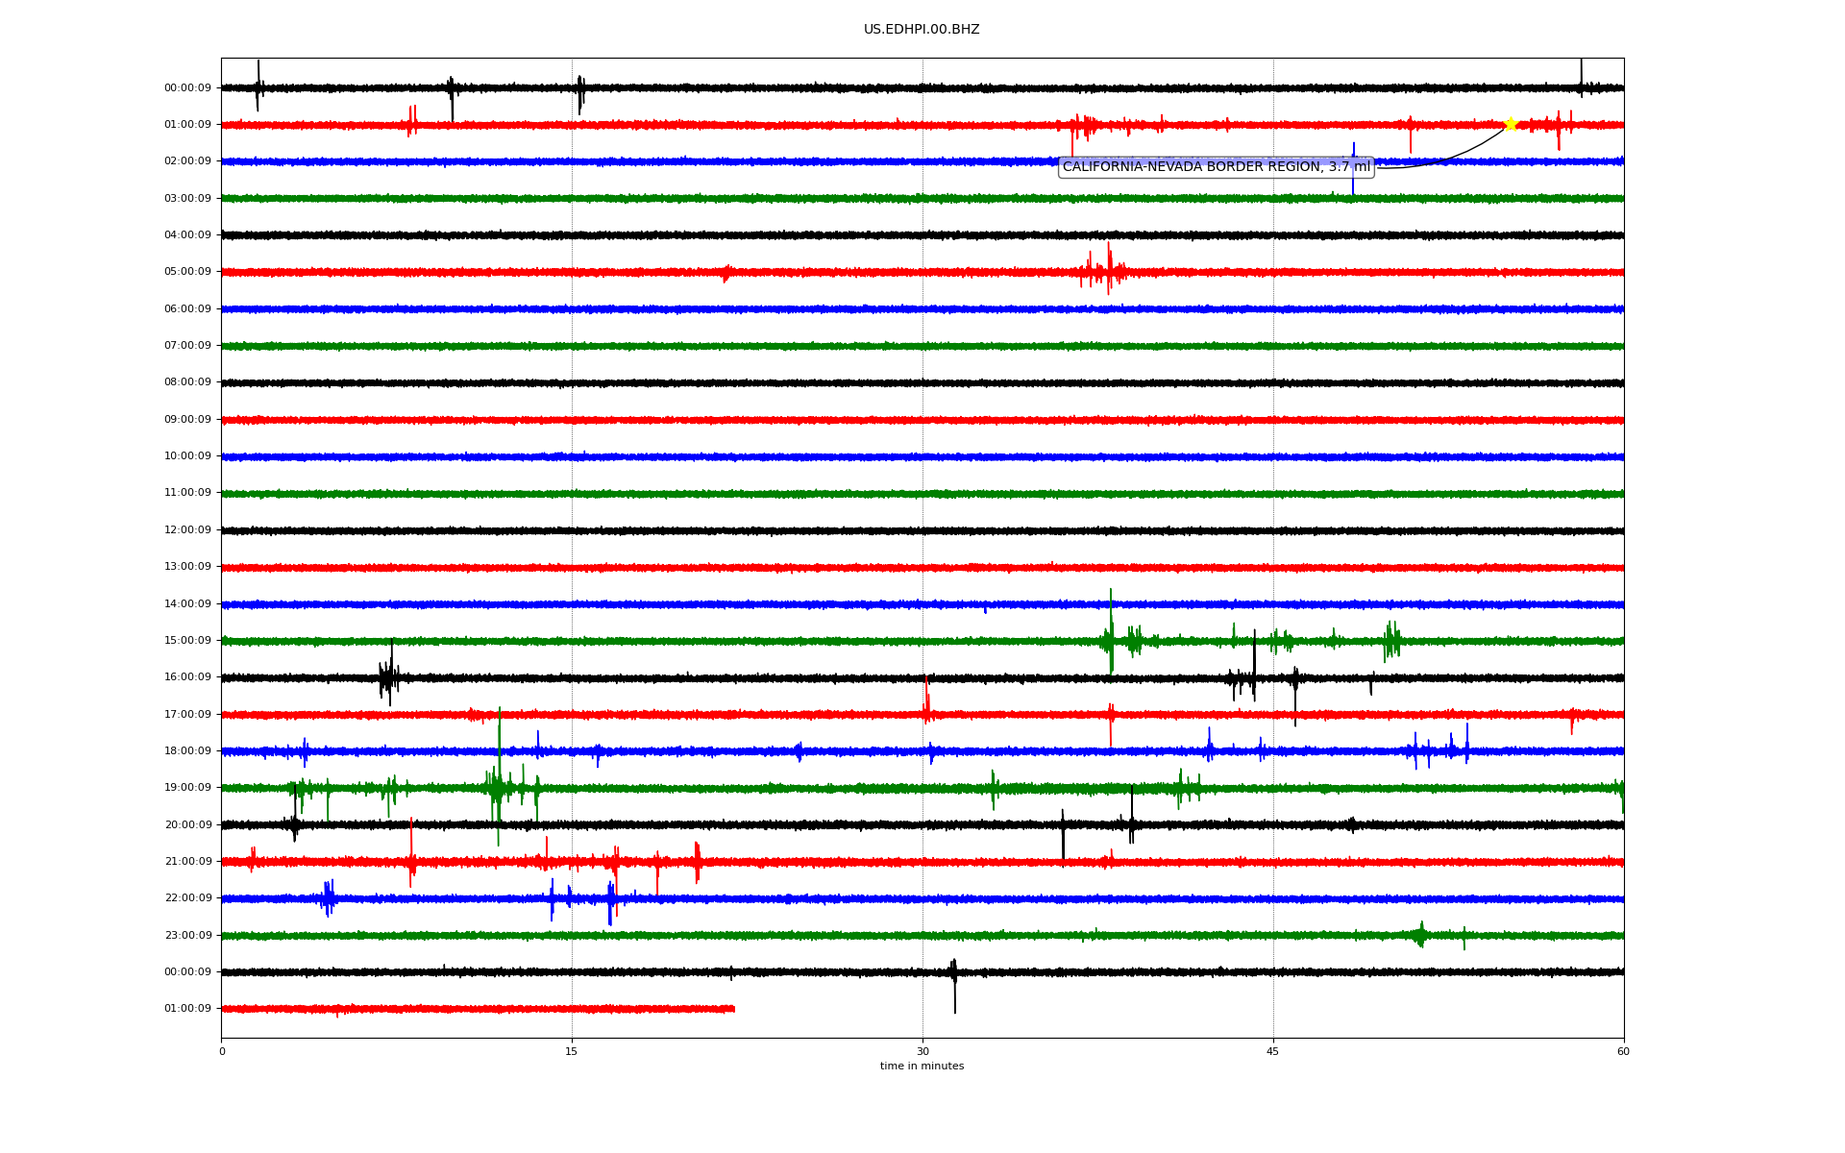The width and height of the screenshot is (1845, 1153).
Task: Click the 12:00:09 row label
Action: [187, 530]
